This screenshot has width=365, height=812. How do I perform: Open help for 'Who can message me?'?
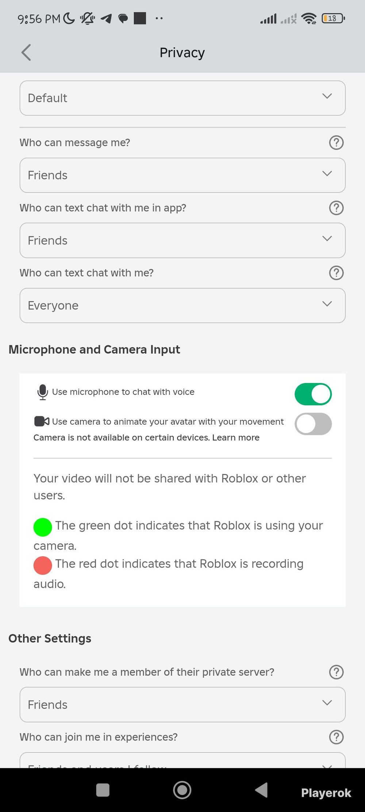point(336,143)
